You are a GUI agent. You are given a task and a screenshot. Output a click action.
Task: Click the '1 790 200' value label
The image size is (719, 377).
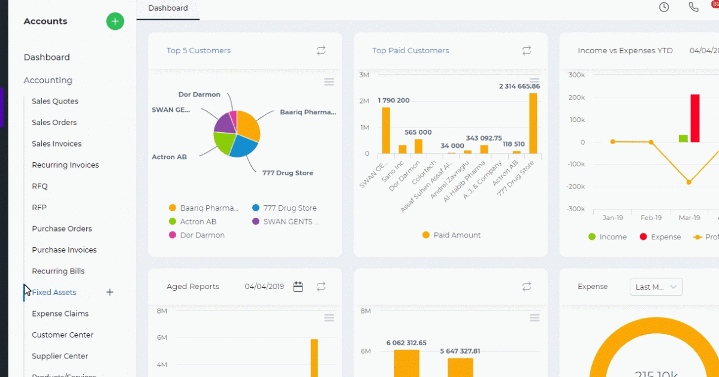(x=394, y=101)
